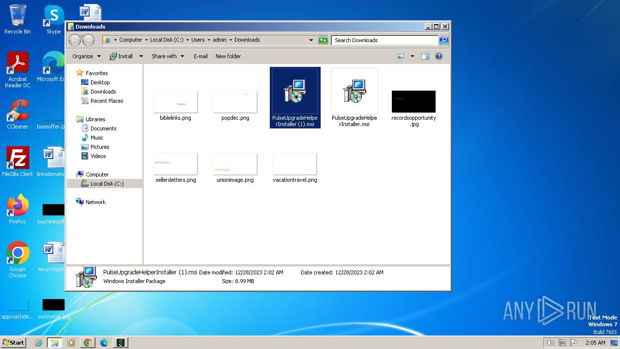Open Acrobat Reader DC shortcut
The image size is (620, 349).
17,70
